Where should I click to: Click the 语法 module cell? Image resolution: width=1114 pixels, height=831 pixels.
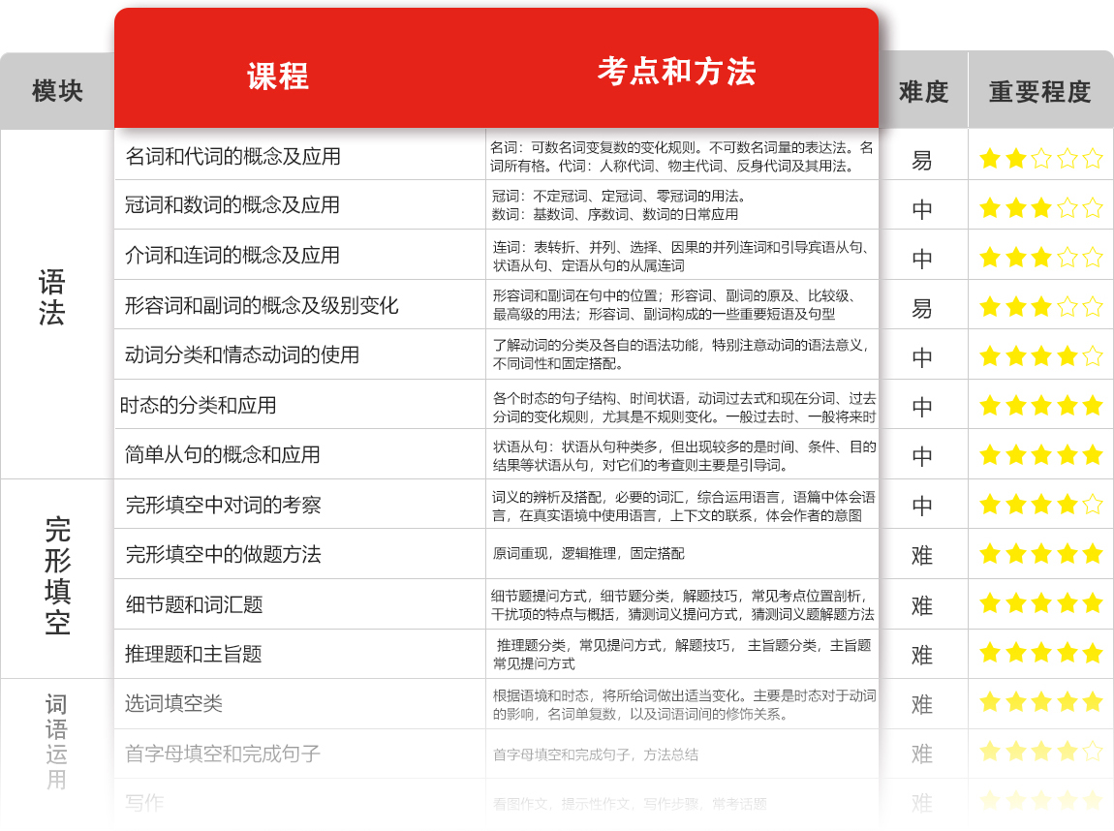coord(52,297)
